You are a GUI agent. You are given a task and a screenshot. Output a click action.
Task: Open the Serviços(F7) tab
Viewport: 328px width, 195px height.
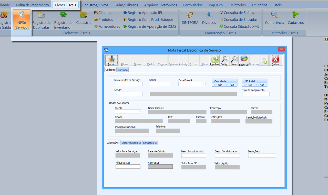150,143
